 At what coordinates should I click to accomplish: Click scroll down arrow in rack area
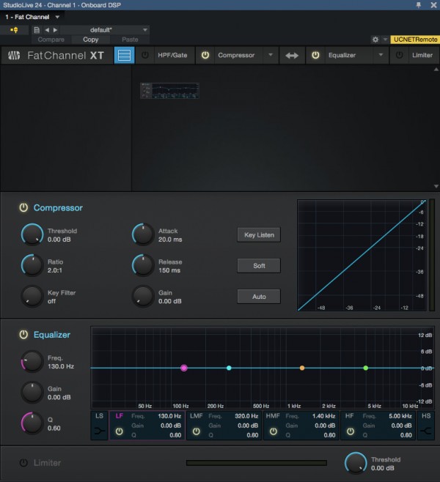(x=436, y=186)
